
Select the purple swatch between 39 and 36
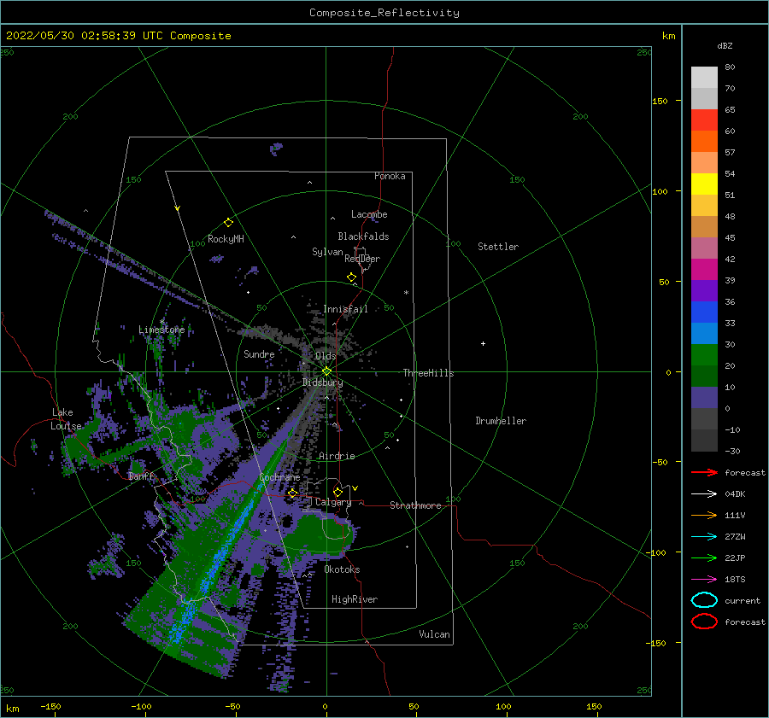coord(704,290)
